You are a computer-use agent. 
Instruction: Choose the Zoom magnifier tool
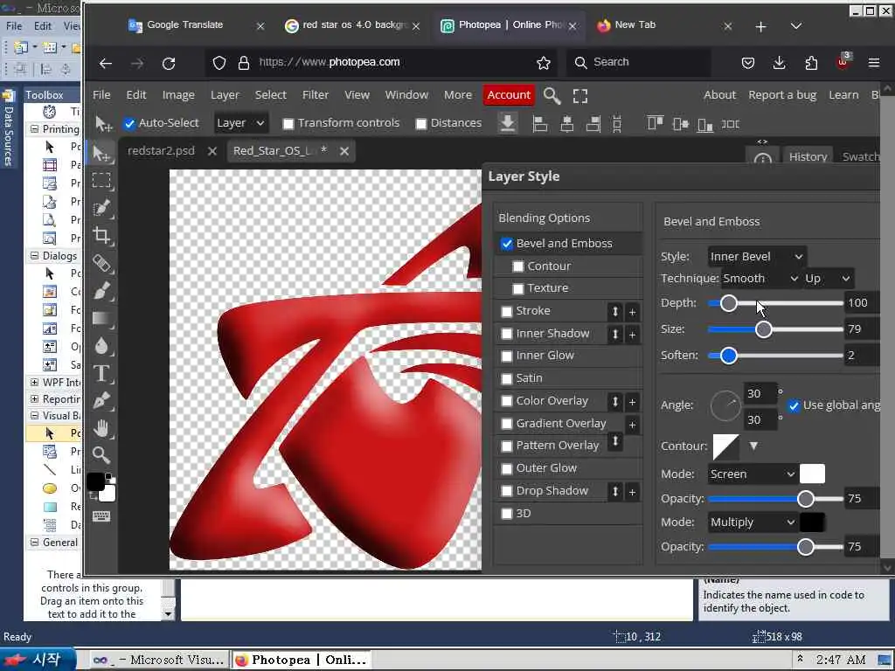(101, 454)
